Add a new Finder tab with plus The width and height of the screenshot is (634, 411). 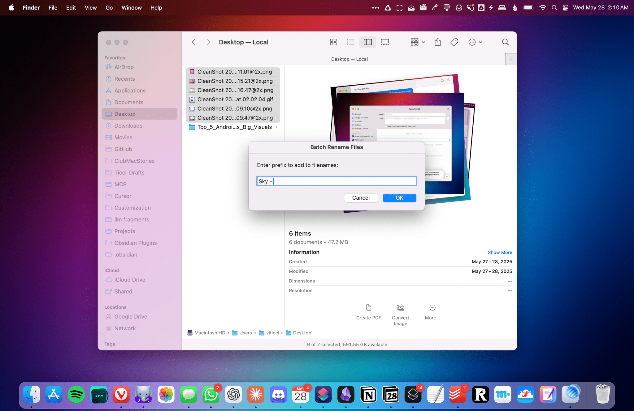[511, 59]
